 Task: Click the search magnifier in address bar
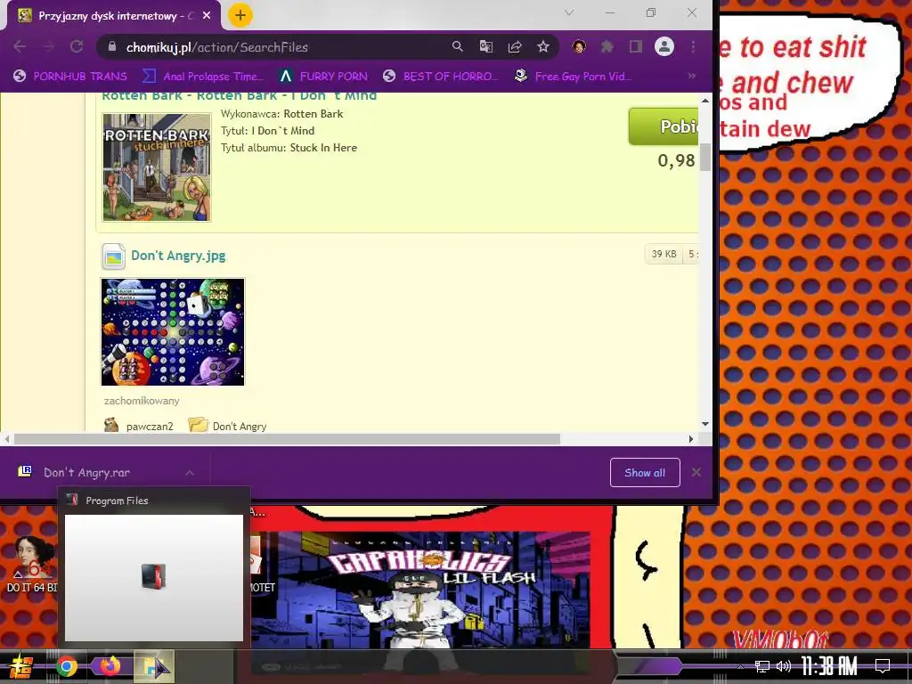click(458, 46)
